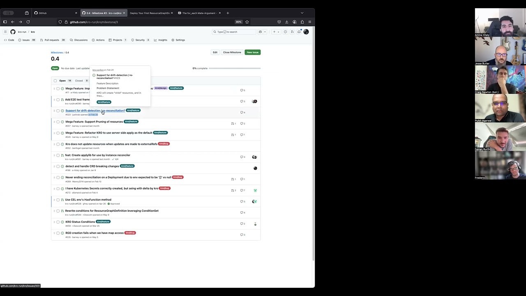Screen dimensions: 526x296
Task: Switch to the GitHub browser tab
Action: click(55, 13)
